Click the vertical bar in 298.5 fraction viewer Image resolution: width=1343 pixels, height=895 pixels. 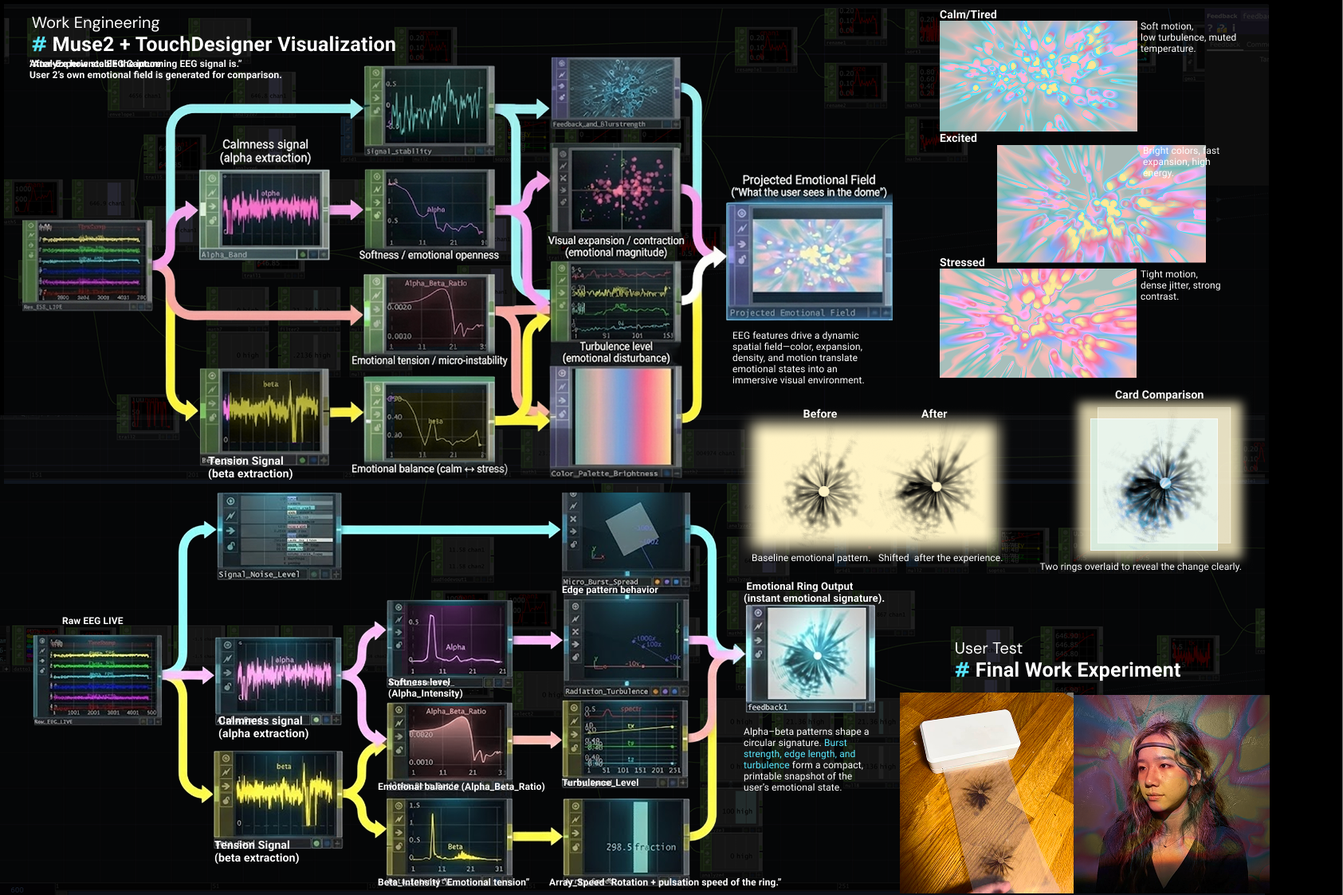[x=641, y=837]
